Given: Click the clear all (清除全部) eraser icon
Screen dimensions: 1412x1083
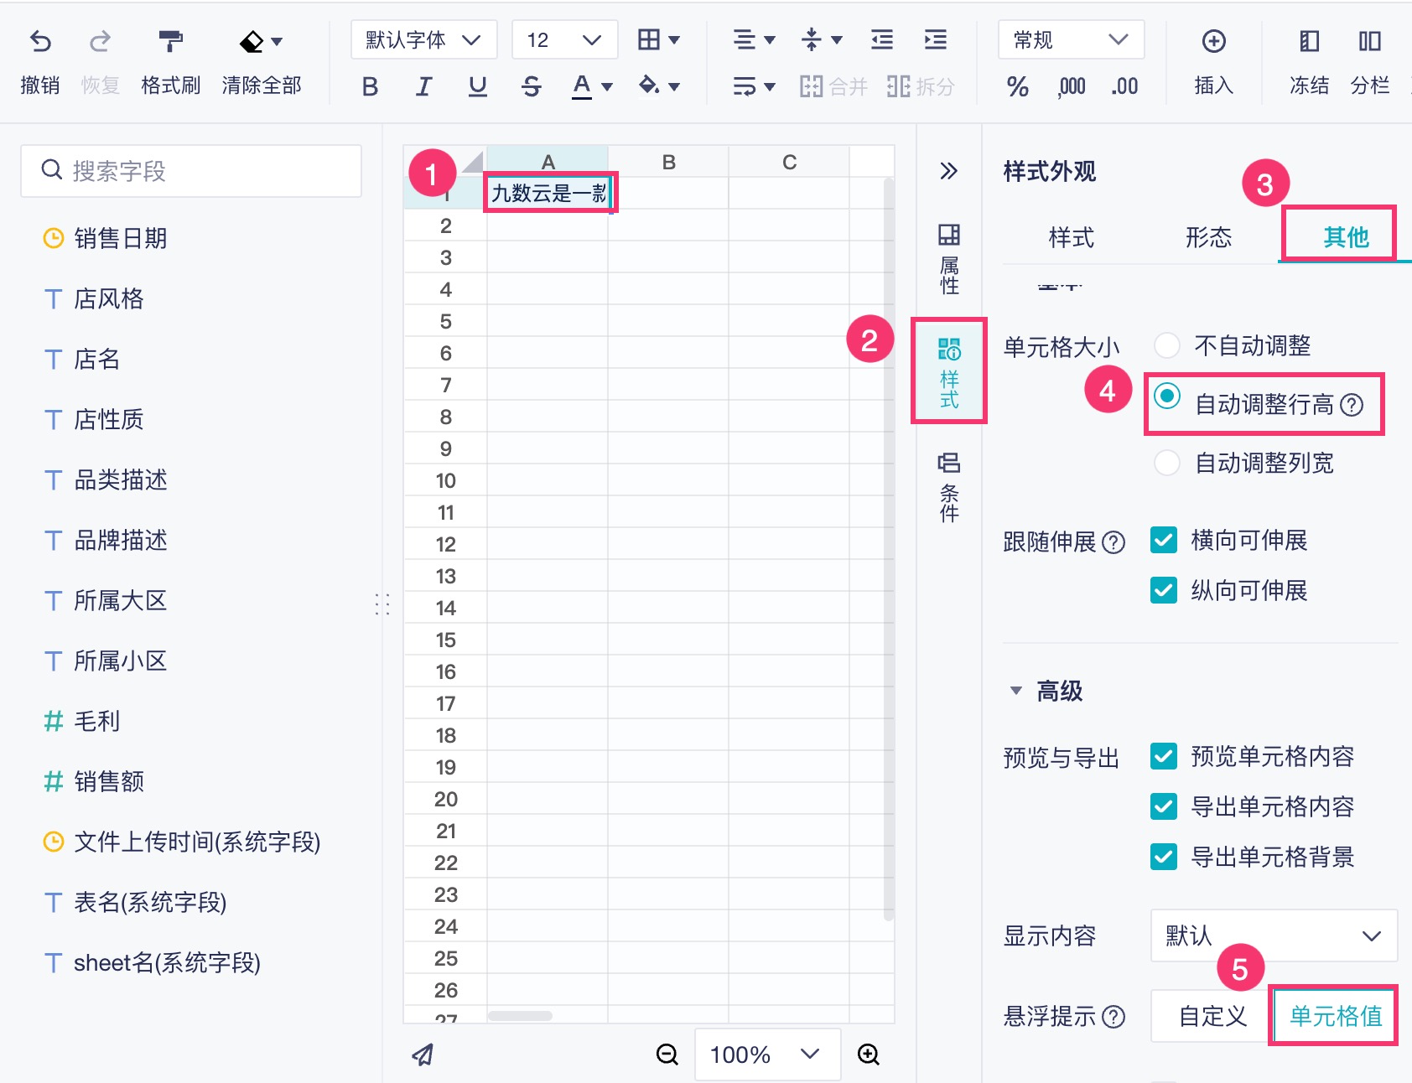Looking at the screenshot, I should (252, 41).
